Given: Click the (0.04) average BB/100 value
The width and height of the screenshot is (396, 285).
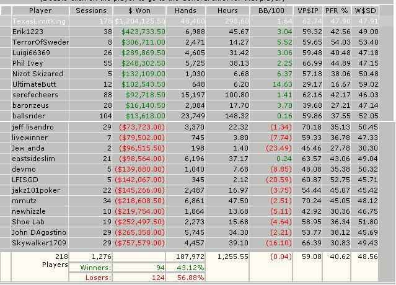Looking at the screenshot, I should coord(281,256).
